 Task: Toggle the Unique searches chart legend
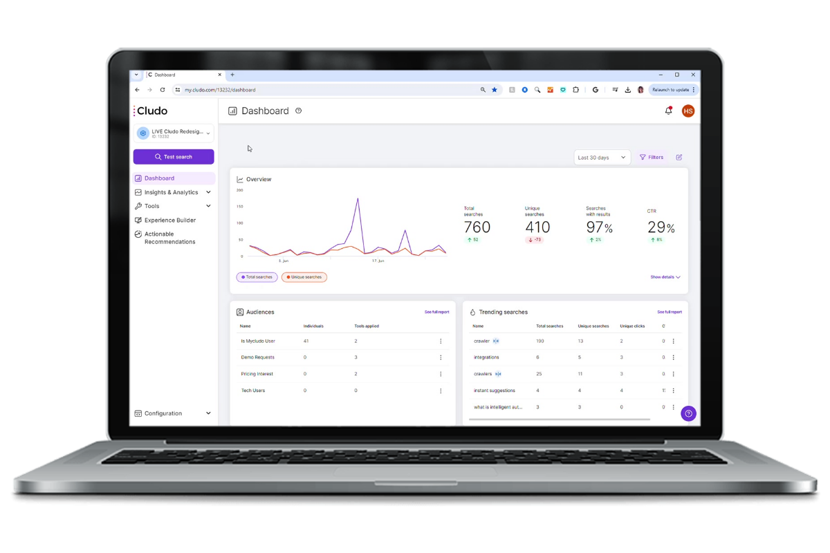pyautogui.click(x=304, y=276)
